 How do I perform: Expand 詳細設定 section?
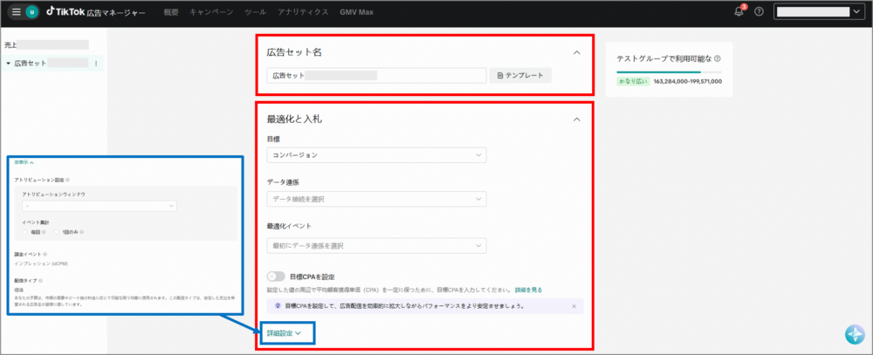click(x=285, y=333)
